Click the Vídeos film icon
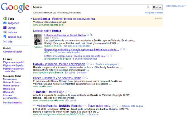The image size is (187, 117). (x=5, y=27)
